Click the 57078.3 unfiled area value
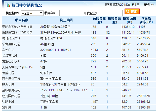The image size is (156, 111). click(142, 50)
